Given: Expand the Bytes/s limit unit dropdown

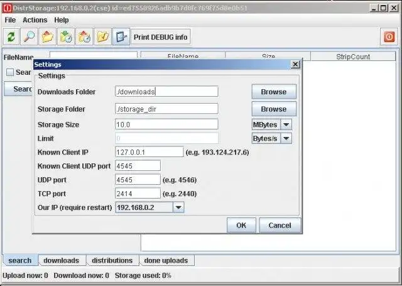Looking at the screenshot, I should coord(286,138).
